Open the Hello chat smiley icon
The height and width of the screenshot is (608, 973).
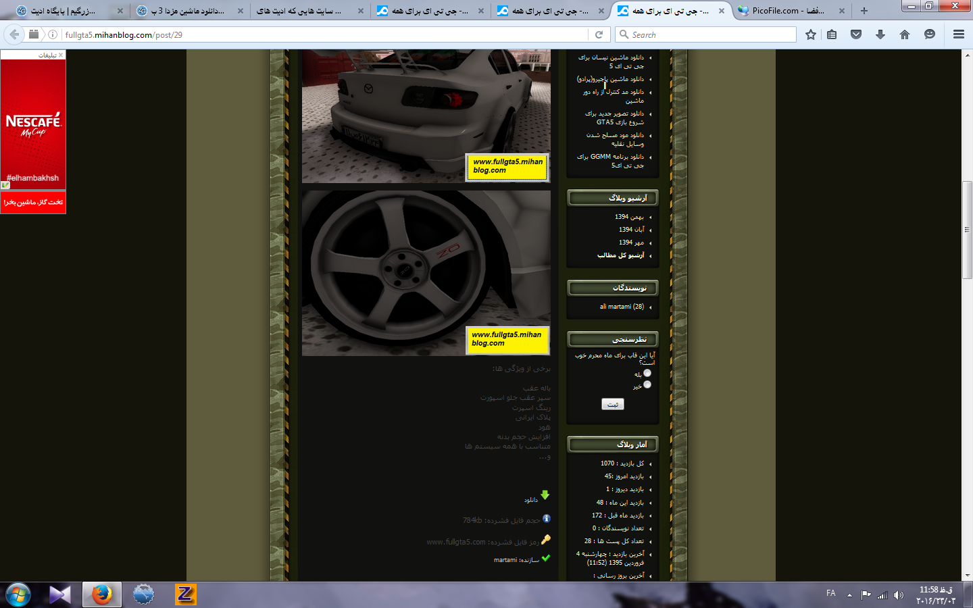tap(930, 34)
